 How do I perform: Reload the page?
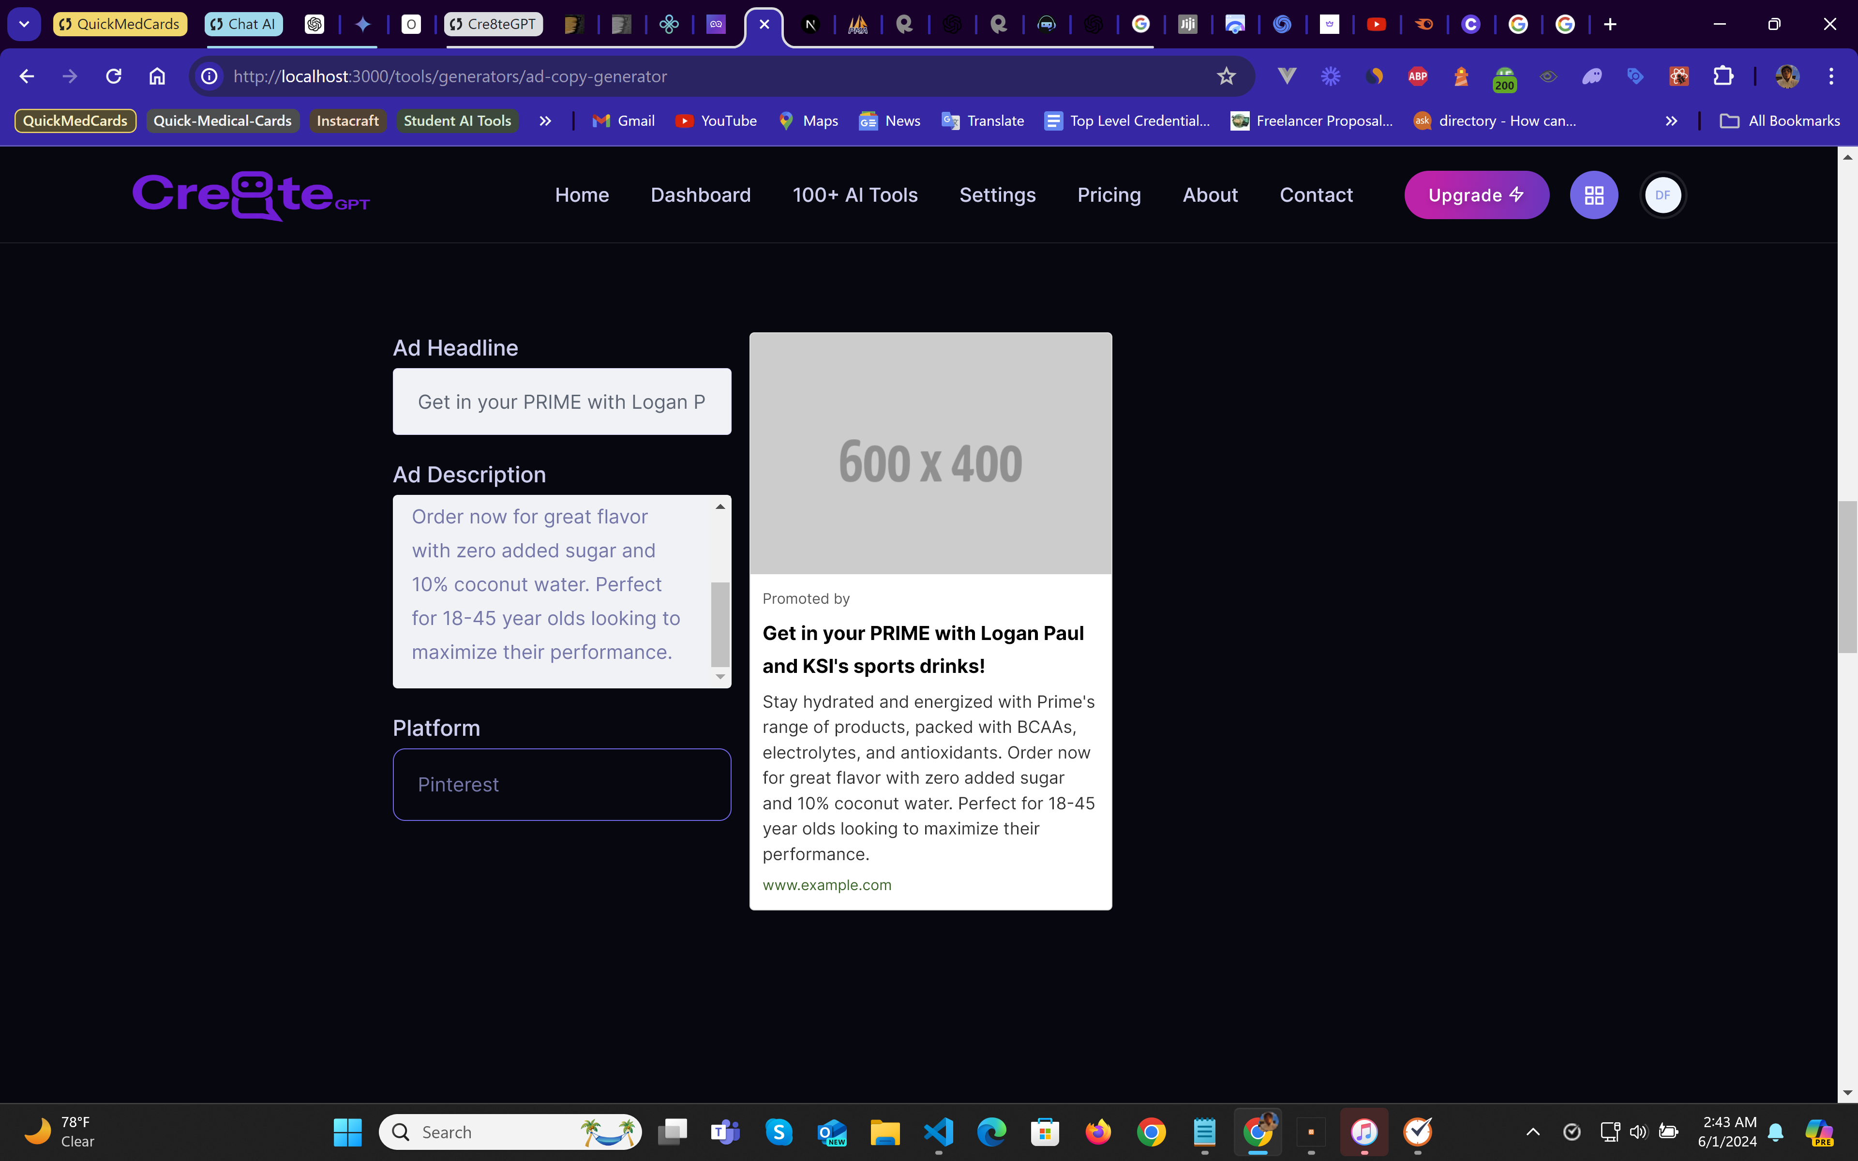(x=114, y=76)
